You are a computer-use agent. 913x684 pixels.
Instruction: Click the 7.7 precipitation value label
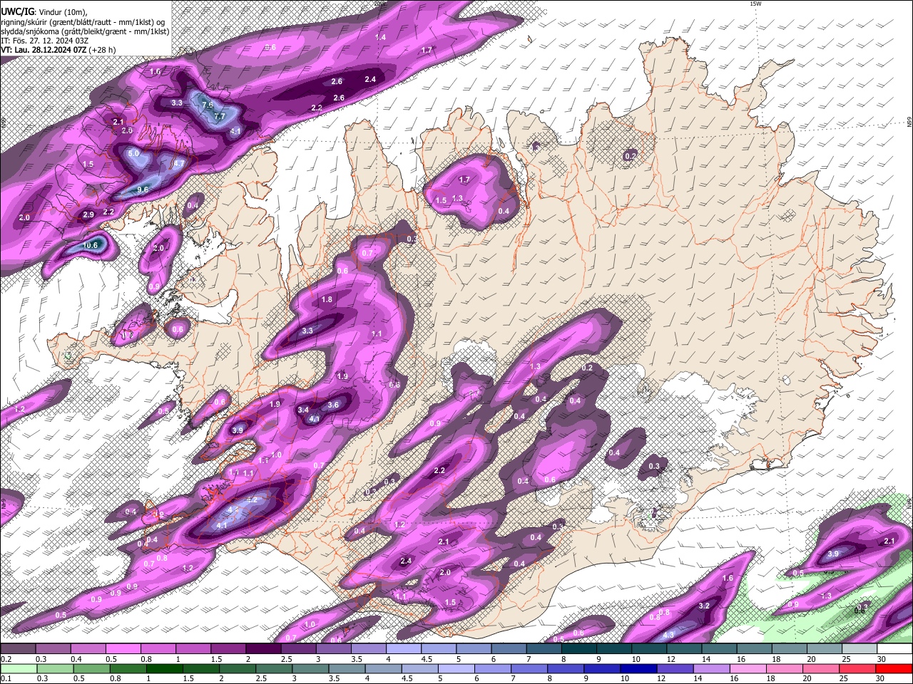(220, 116)
